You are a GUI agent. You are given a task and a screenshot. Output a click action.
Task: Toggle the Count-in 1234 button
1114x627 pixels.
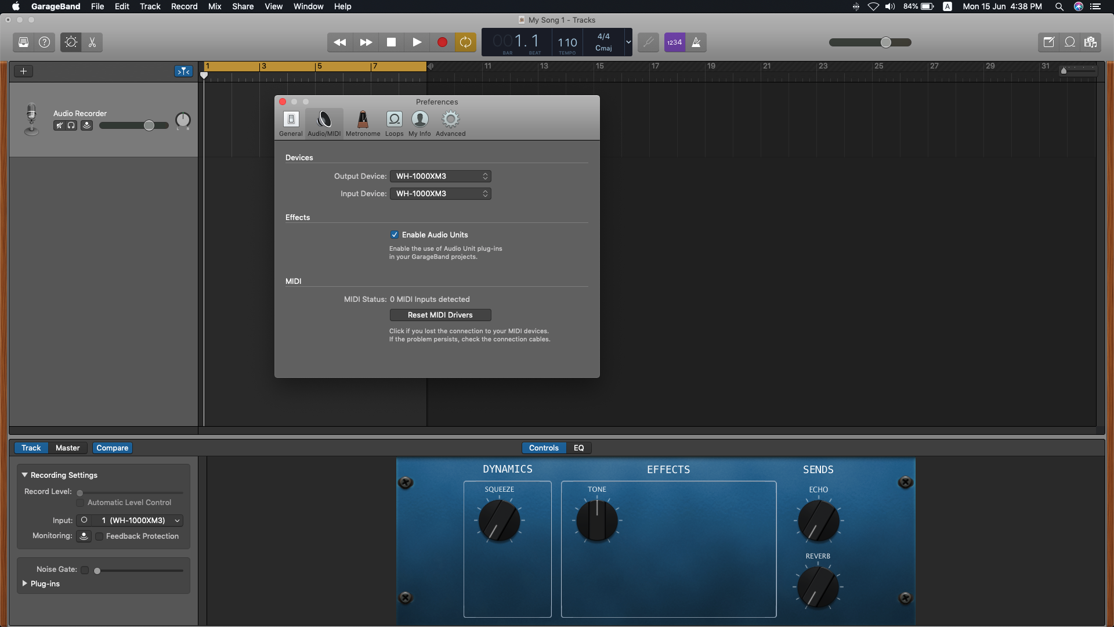(x=674, y=42)
